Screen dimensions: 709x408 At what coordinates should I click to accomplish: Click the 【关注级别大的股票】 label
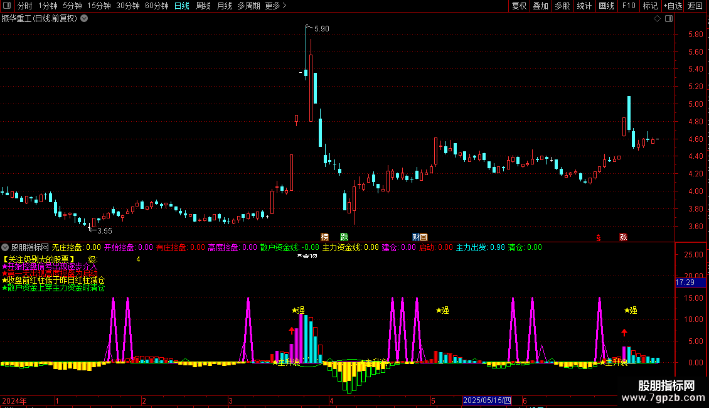pyautogui.click(x=38, y=259)
